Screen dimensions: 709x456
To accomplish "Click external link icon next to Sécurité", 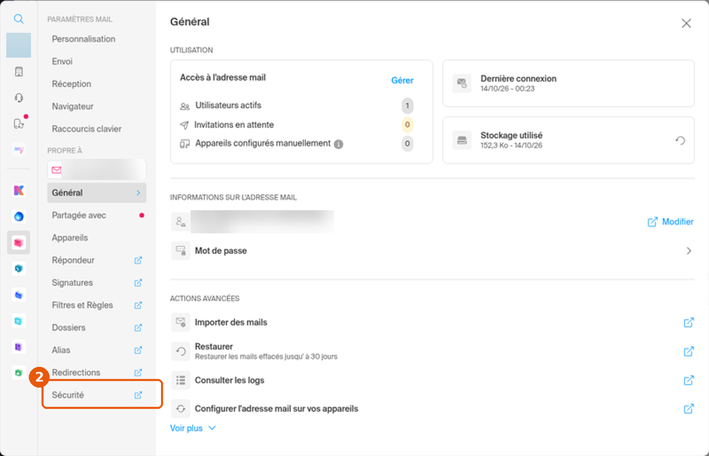I will pyautogui.click(x=138, y=395).
